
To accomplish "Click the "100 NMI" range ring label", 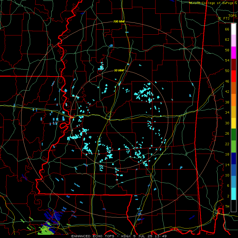I will pos(119,22).
